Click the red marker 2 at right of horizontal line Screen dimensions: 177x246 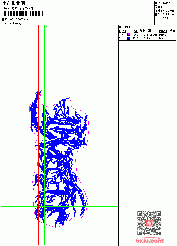point(116,123)
